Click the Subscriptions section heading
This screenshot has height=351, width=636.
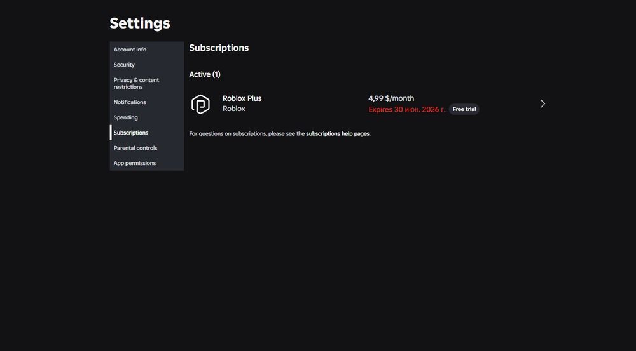[219, 48]
